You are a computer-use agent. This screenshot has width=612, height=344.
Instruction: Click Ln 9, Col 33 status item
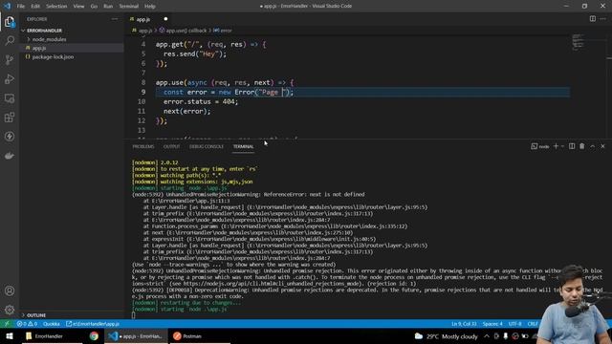[464, 324]
